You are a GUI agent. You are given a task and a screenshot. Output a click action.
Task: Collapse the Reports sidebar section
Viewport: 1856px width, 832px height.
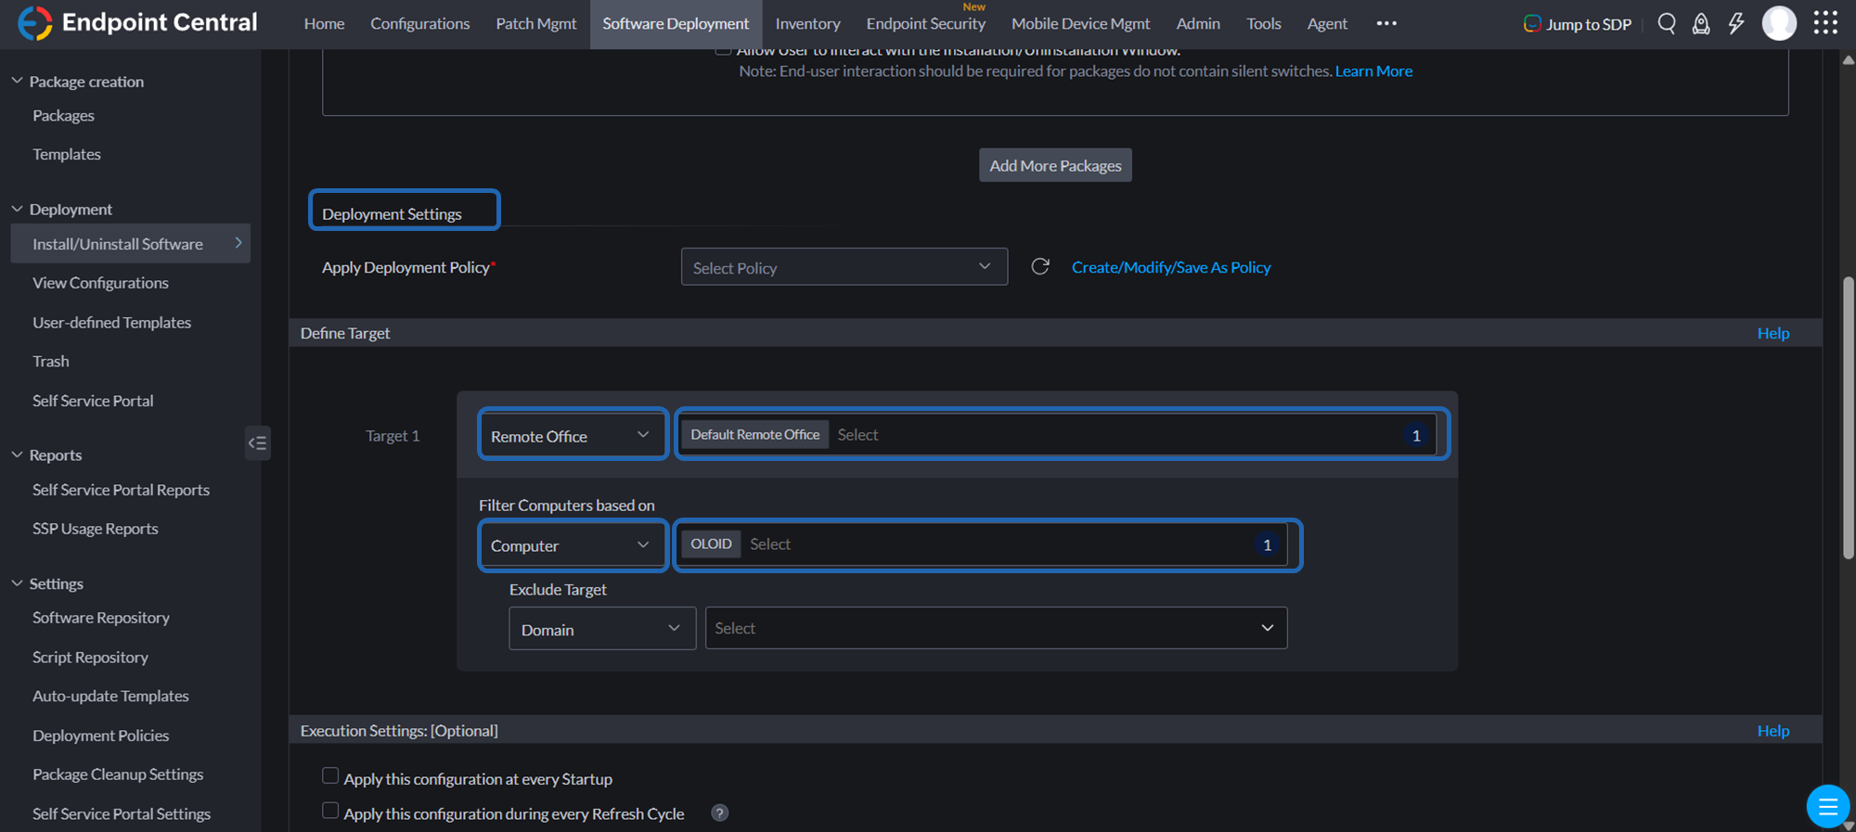17,454
